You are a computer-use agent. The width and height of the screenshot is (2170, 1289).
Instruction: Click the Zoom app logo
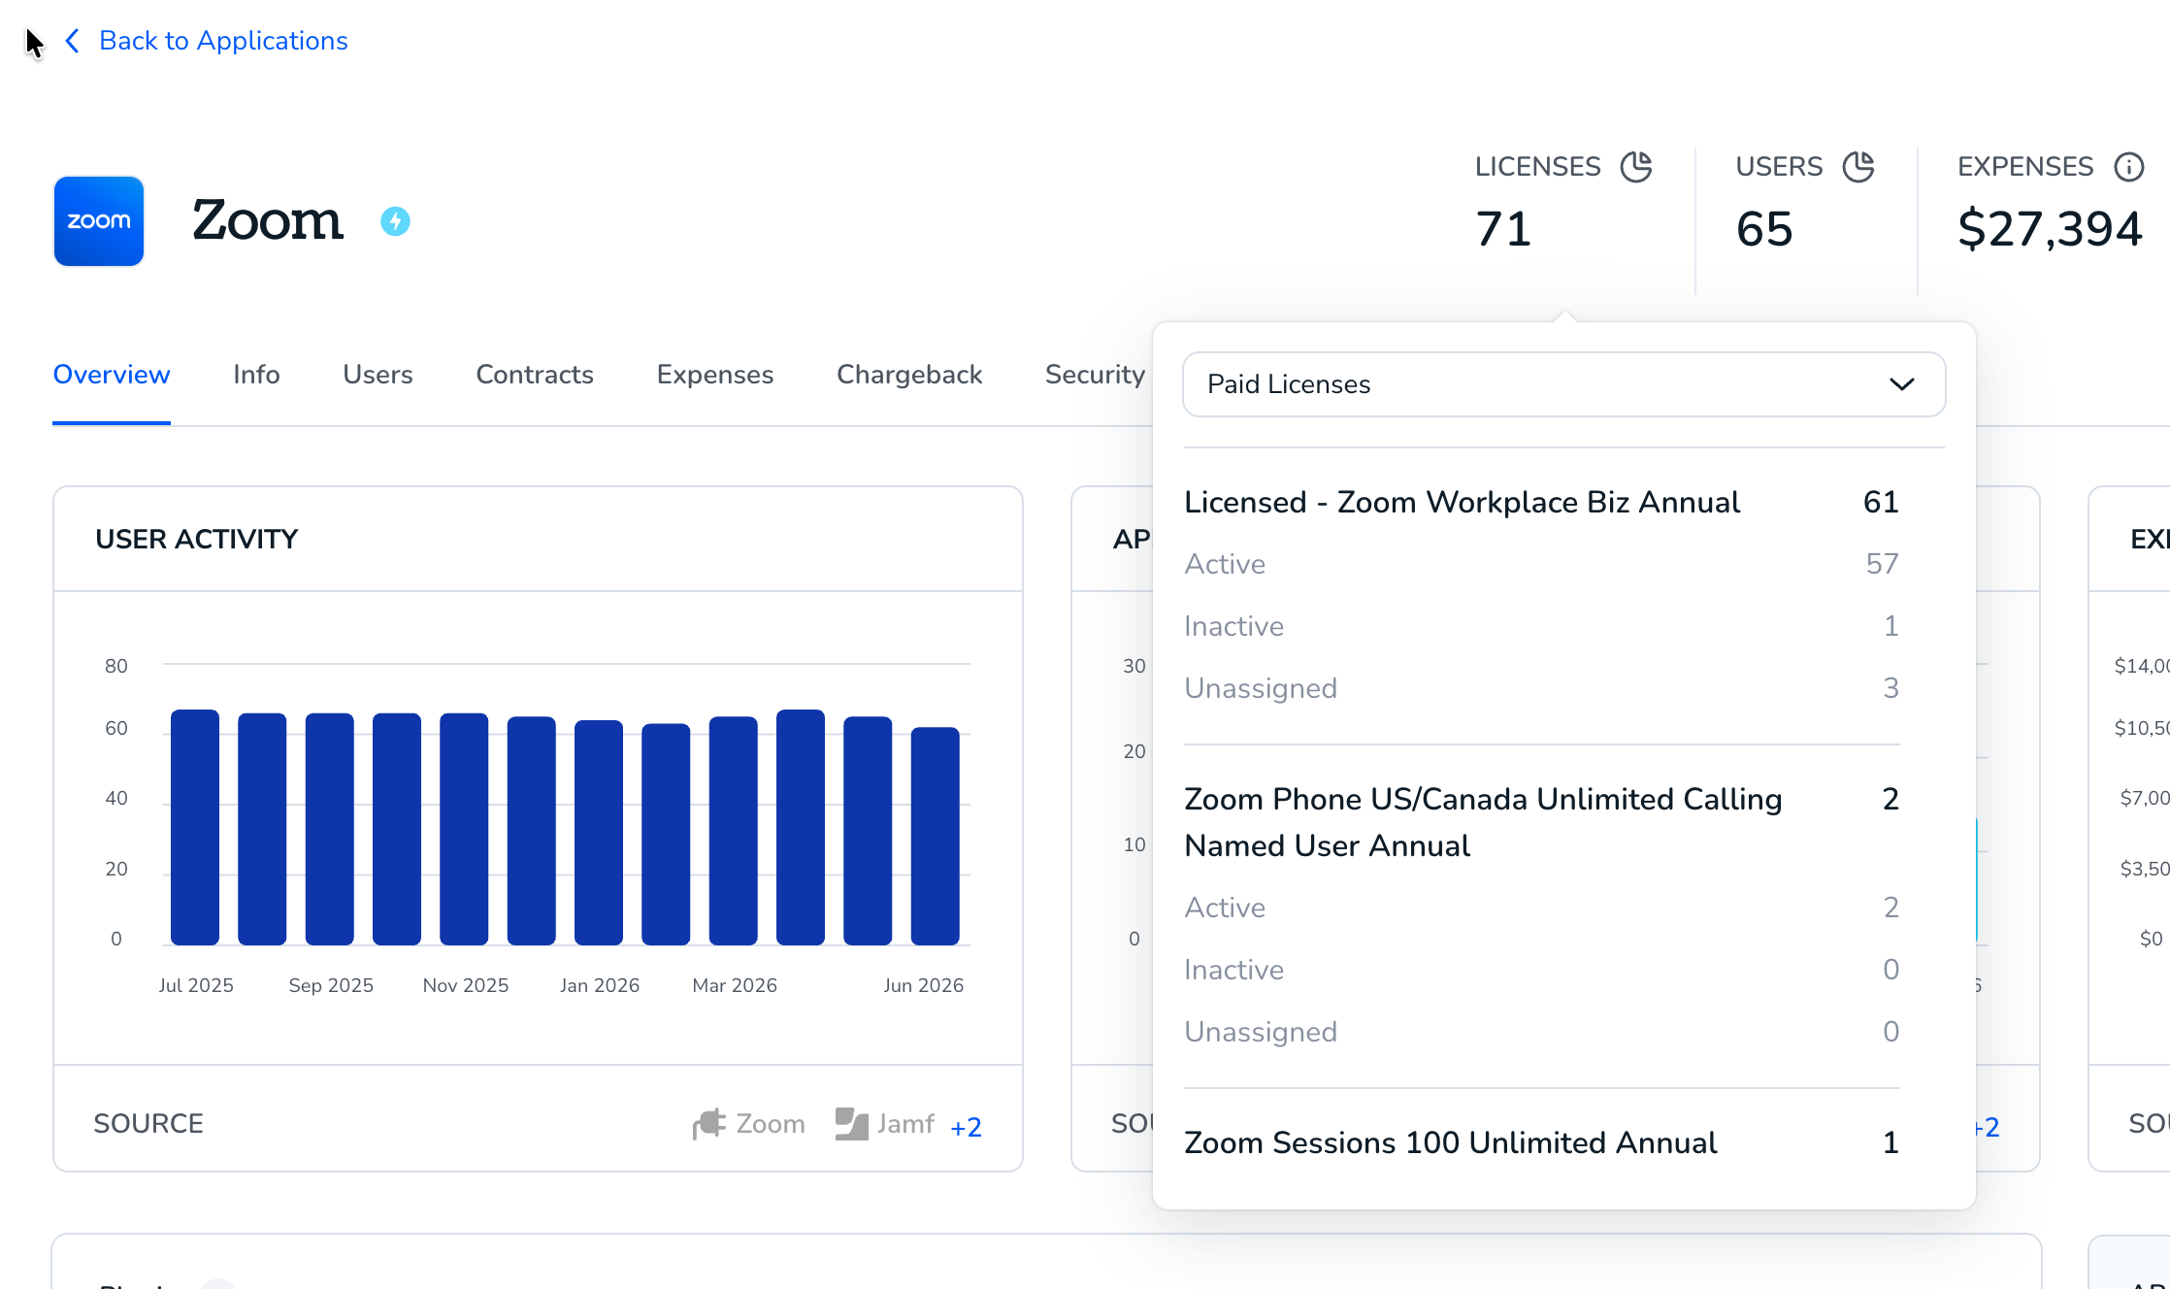[x=99, y=221]
